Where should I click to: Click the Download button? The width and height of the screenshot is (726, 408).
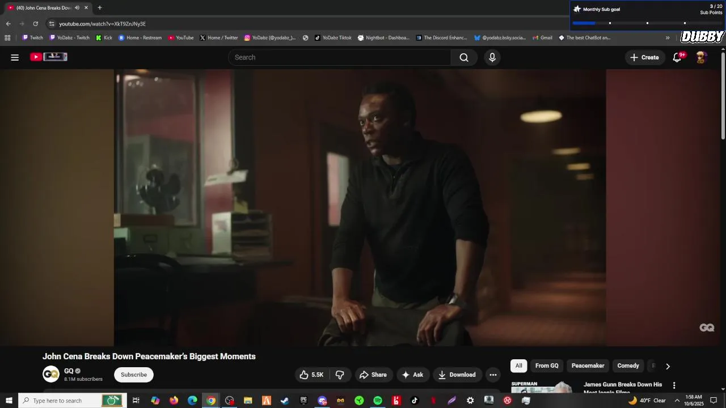457,375
